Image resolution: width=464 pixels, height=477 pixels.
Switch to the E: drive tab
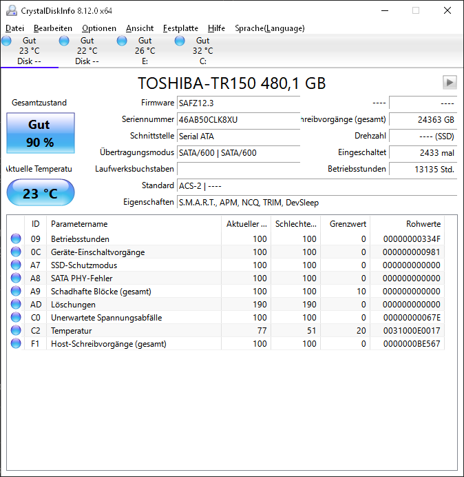click(x=145, y=51)
